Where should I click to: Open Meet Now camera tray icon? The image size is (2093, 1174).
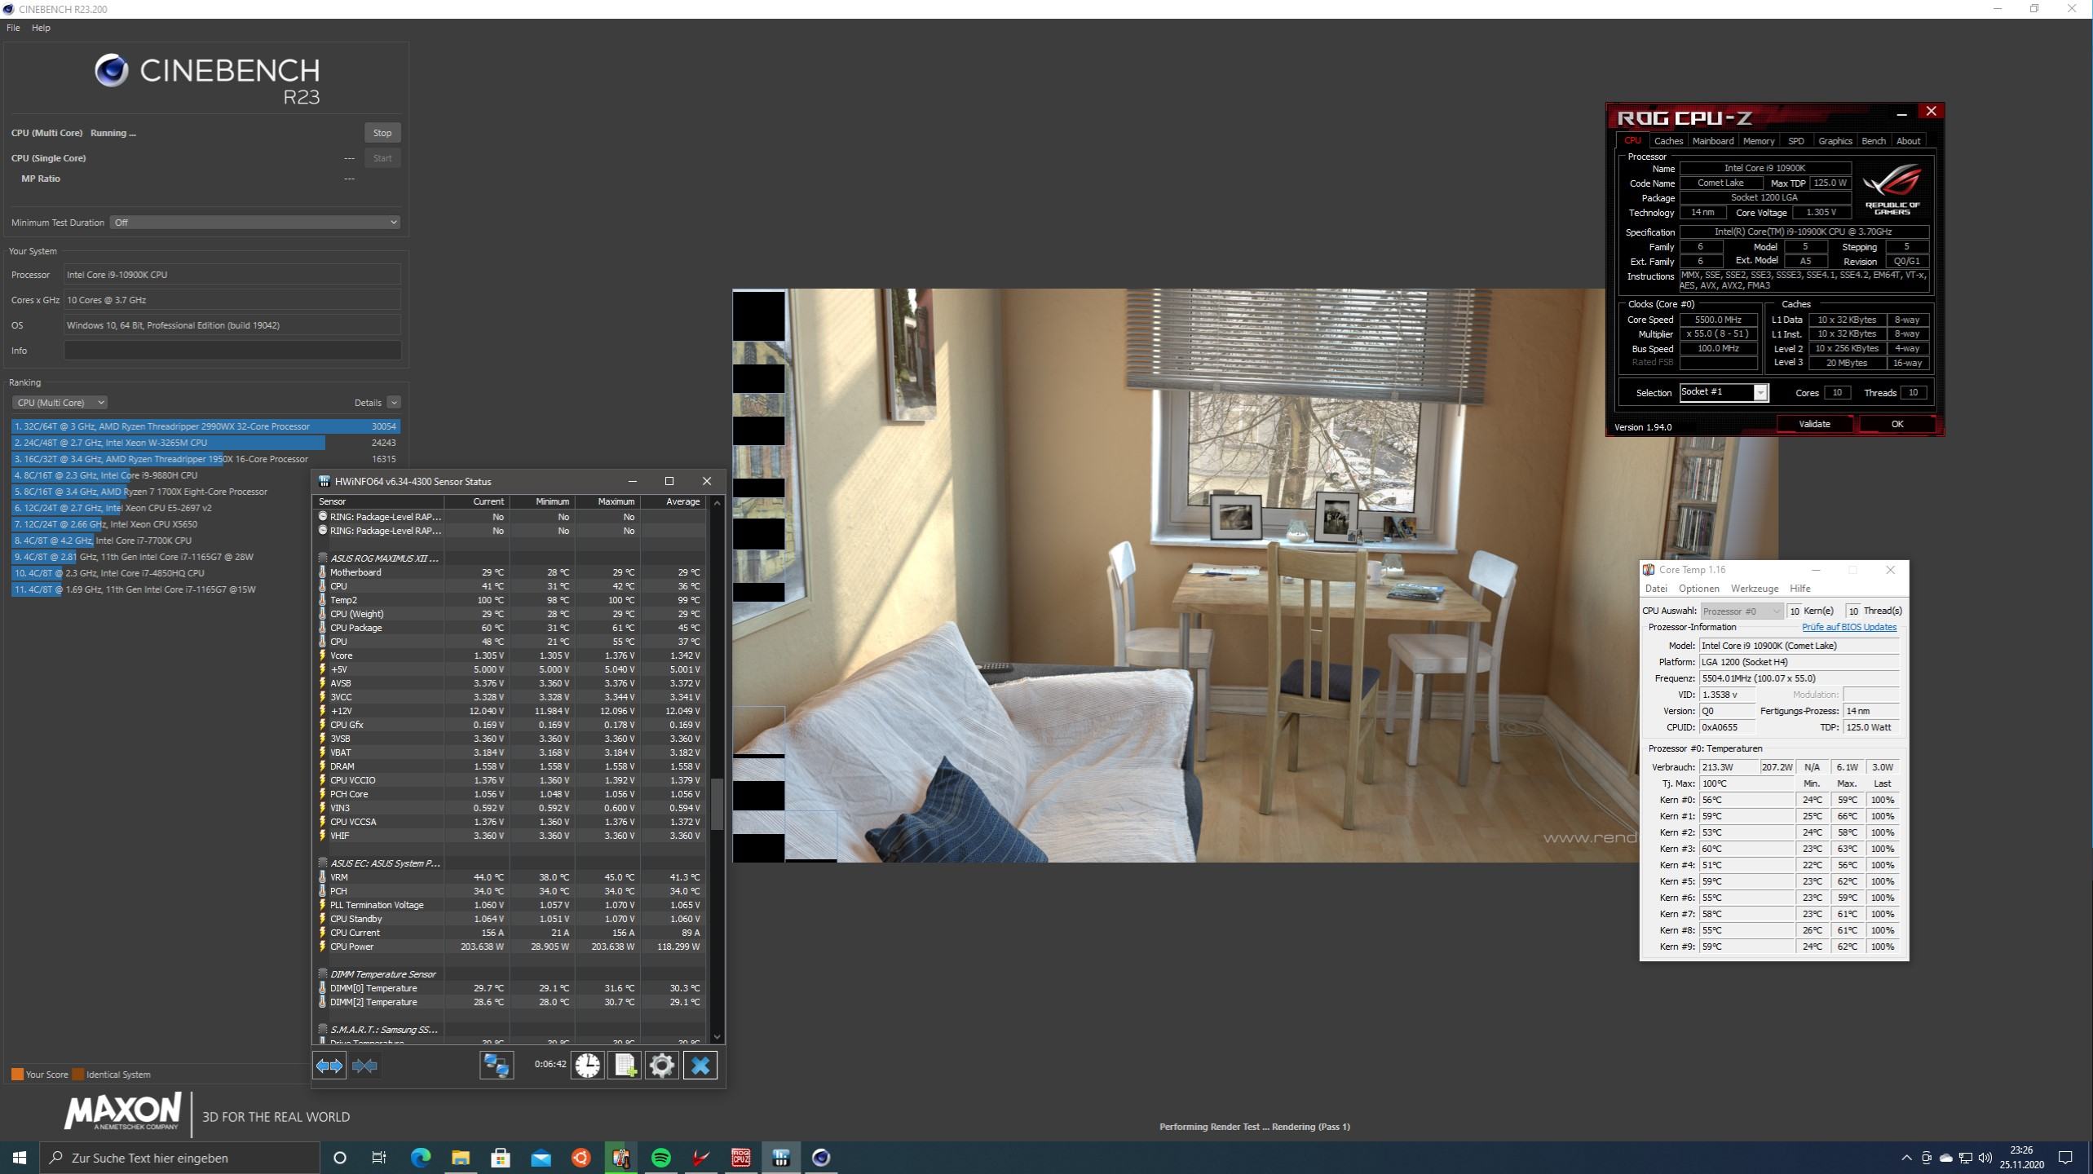pos(1926,1158)
